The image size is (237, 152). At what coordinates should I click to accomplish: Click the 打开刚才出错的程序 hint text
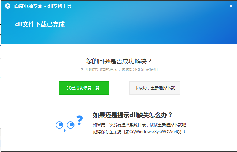click(x=119, y=69)
